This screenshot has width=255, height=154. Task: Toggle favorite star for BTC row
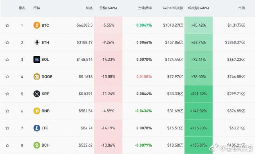tap(7, 25)
